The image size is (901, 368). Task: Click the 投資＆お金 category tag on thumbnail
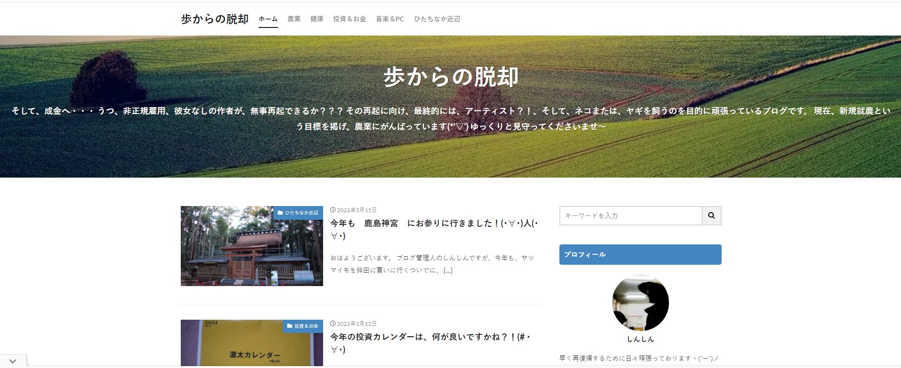pos(303,326)
